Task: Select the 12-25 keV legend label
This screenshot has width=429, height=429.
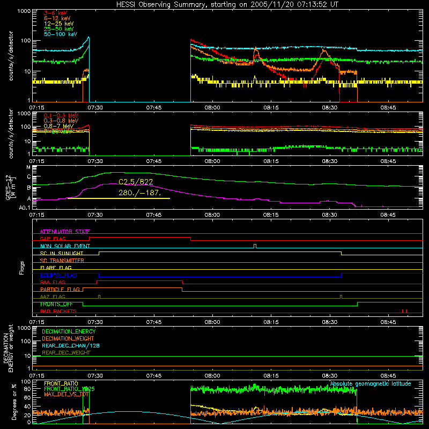Action: pos(59,24)
